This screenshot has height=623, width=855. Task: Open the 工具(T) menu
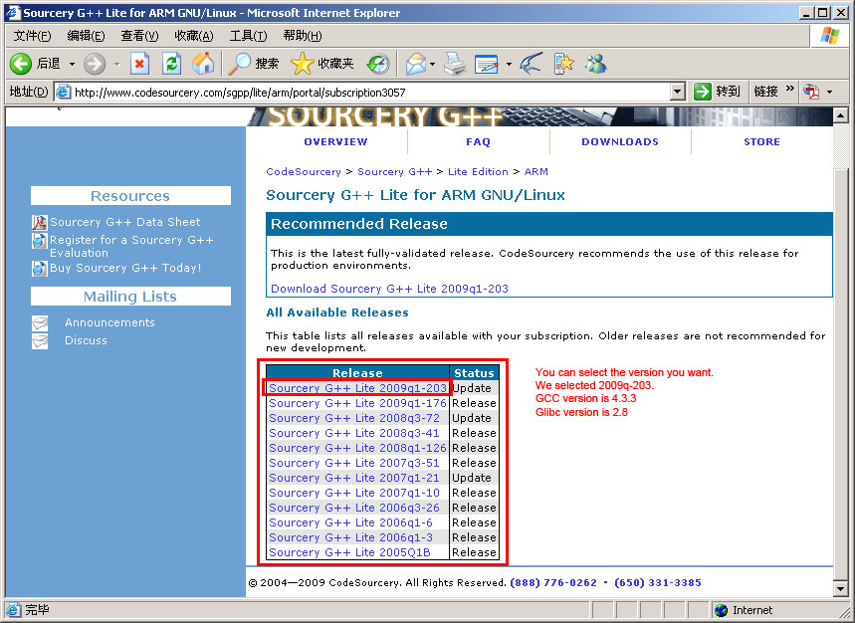tap(248, 36)
